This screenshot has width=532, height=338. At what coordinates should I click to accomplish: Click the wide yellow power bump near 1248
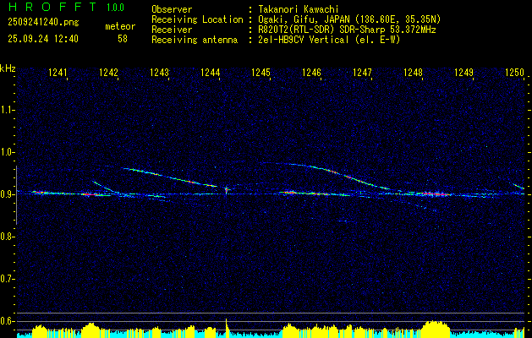click(435, 328)
